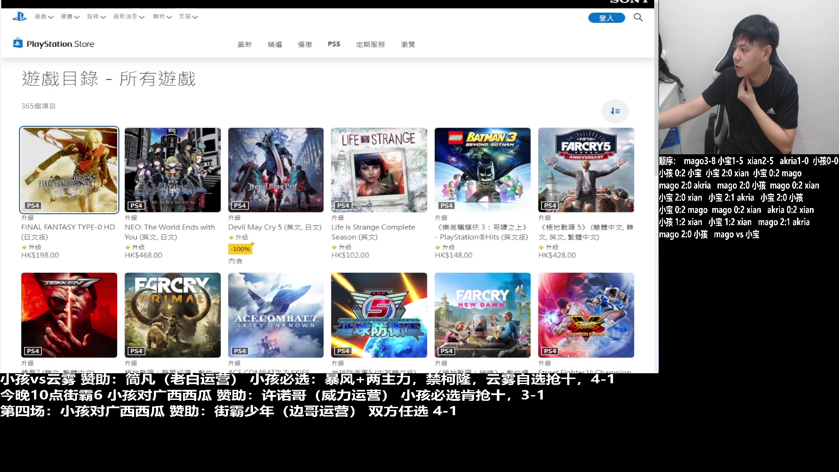839x472 pixels.
Task: Click the yellow 升級 icon under Devil May Cry 5
Action: [231, 237]
